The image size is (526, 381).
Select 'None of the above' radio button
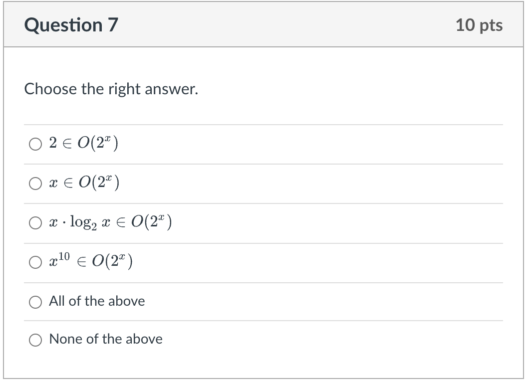[x=35, y=340]
